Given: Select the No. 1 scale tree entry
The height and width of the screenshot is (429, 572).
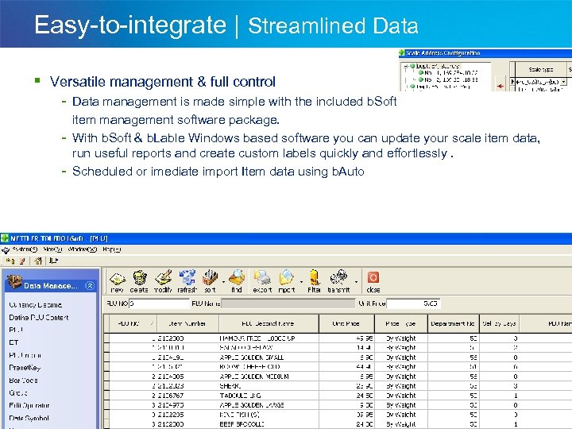Looking at the screenshot, I should 451,73.
